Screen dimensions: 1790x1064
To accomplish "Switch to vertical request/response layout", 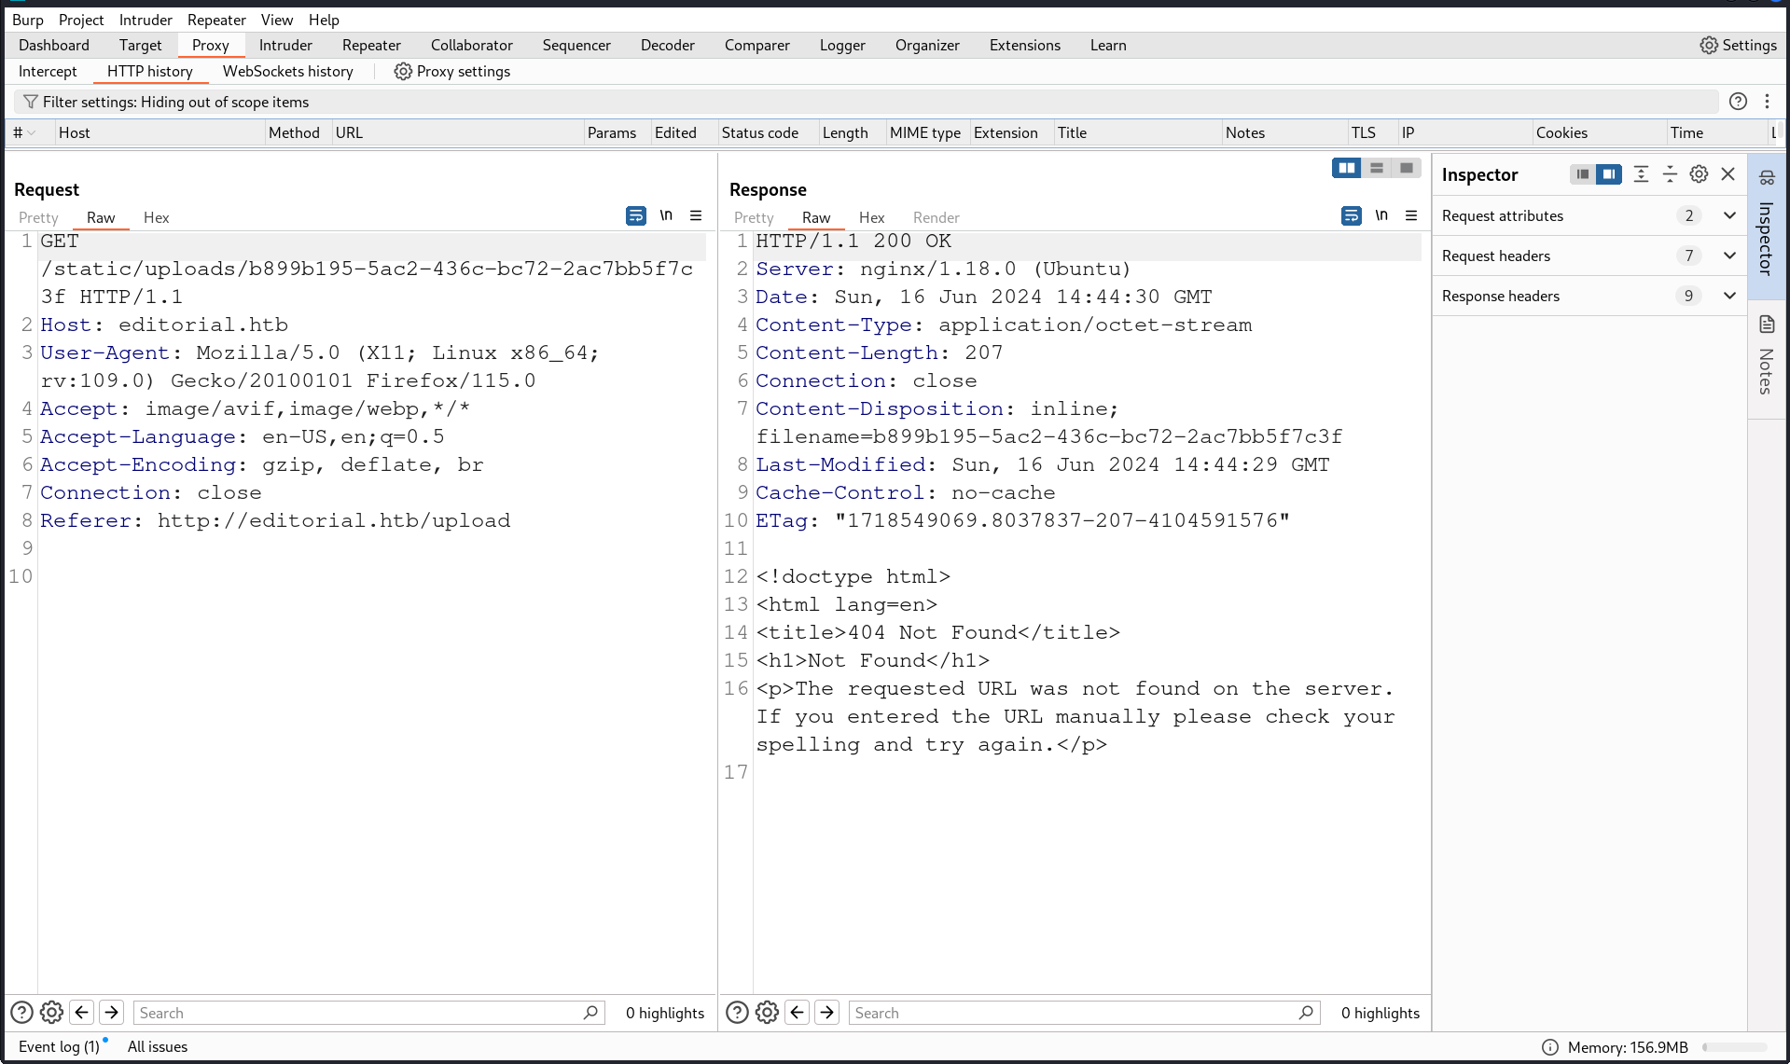I will click(x=1377, y=168).
